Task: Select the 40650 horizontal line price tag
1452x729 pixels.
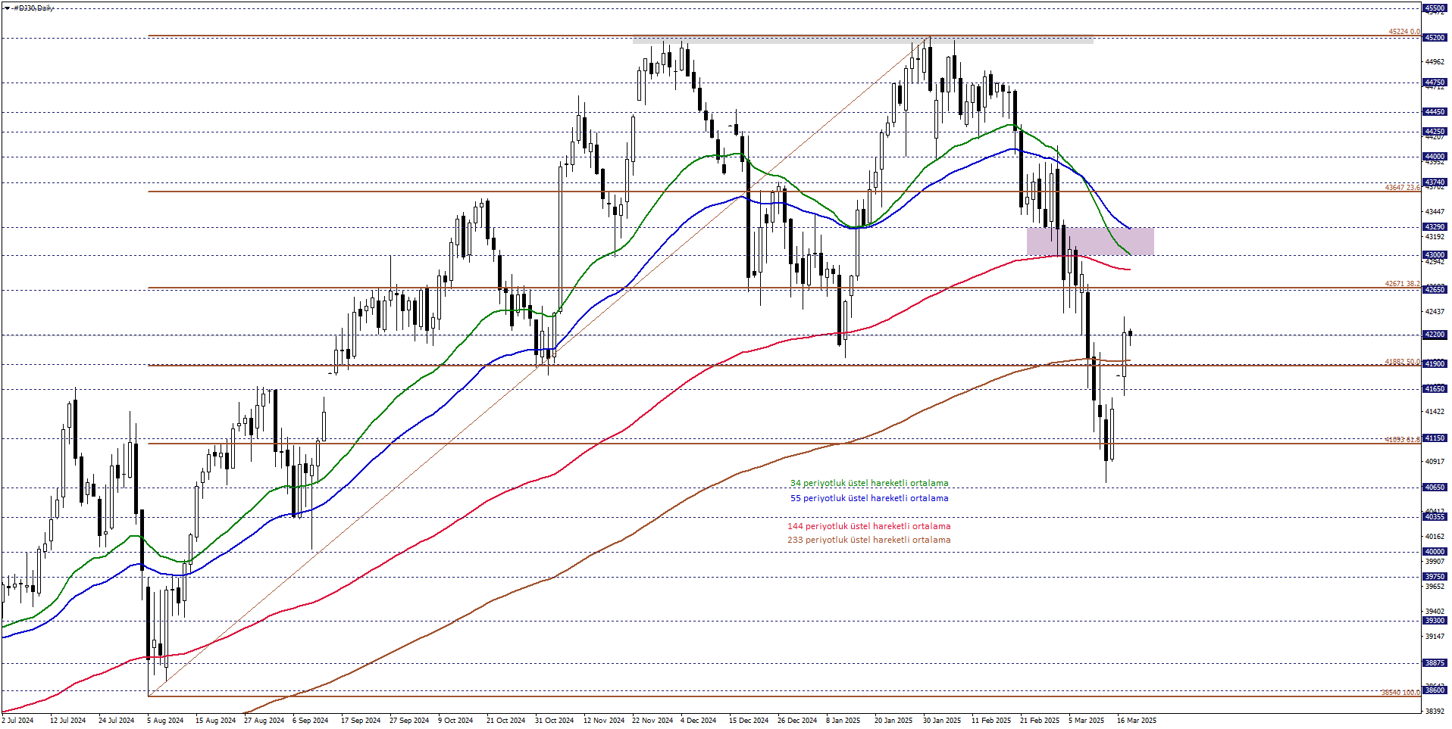Action: click(x=1435, y=488)
